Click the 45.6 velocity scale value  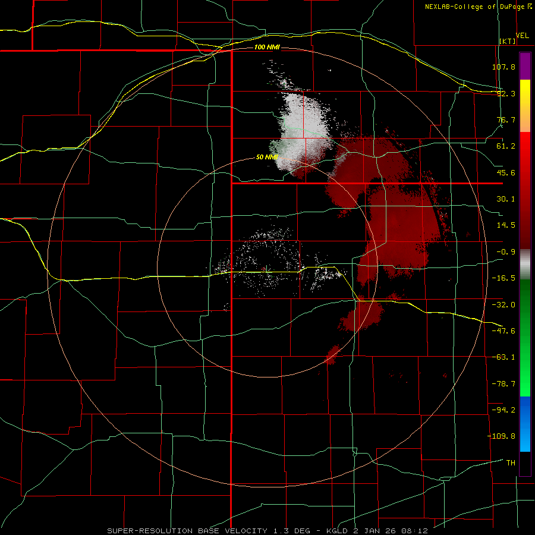pyautogui.click(x=506, y=172)
